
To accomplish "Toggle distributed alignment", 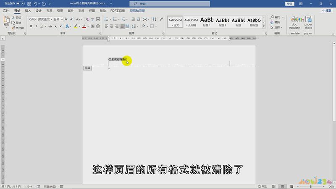I will pos(127,26).
